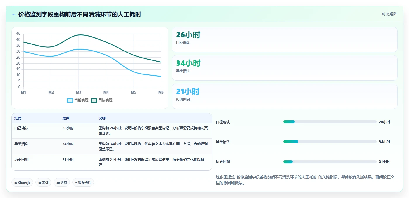409x198 pixels.
Task: Click the M6 axis label on chart
Action: click(161, 92)
